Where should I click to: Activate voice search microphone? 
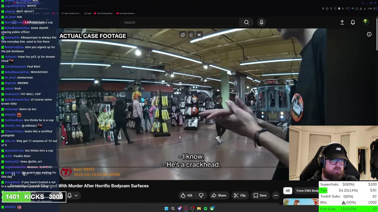pyautogui.click(x=261, y=22)
